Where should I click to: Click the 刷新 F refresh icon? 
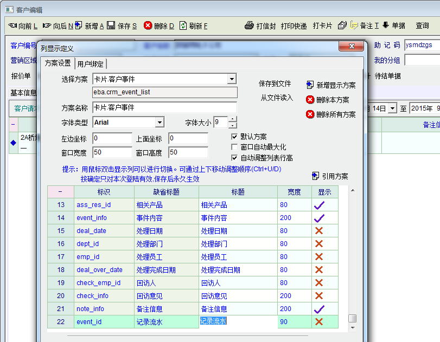[x=183, y=25]
